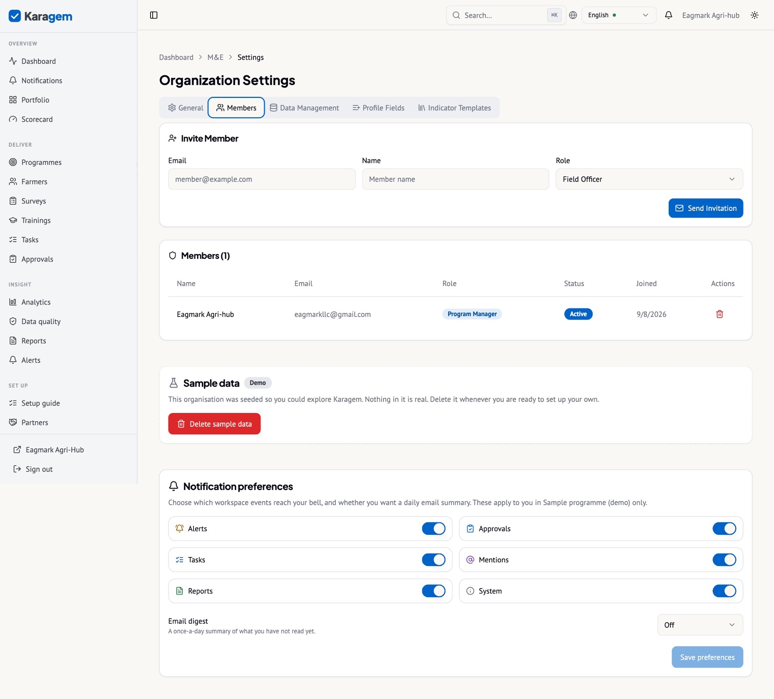
Task: Focus the Email input field
Action: pos(262,179)
